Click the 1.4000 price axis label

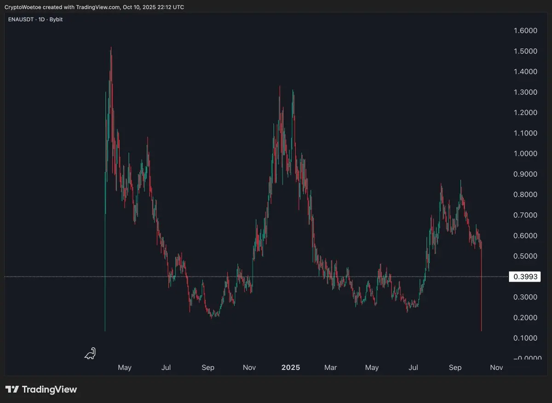coord(525,72)
